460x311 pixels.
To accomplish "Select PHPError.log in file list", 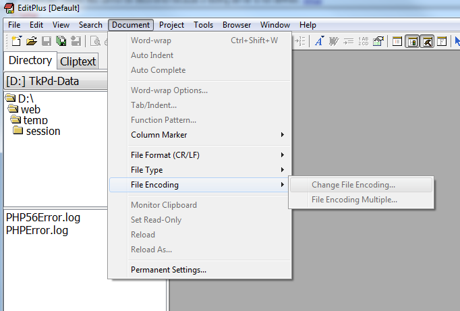I will 37,230.
